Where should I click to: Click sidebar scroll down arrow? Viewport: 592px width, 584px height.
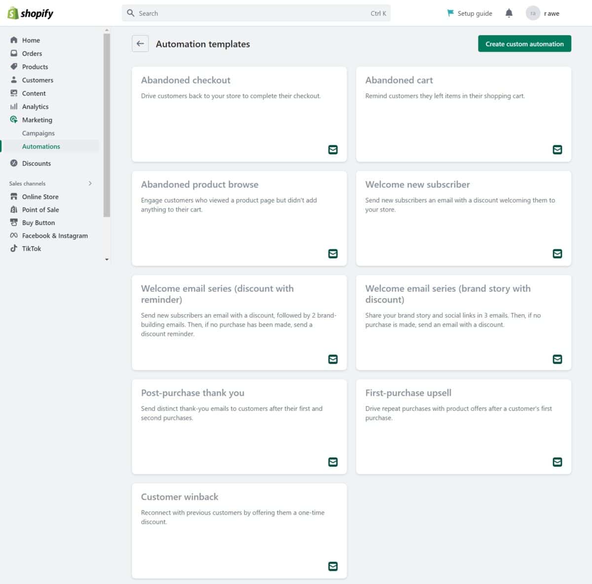[x=107, y=260]
